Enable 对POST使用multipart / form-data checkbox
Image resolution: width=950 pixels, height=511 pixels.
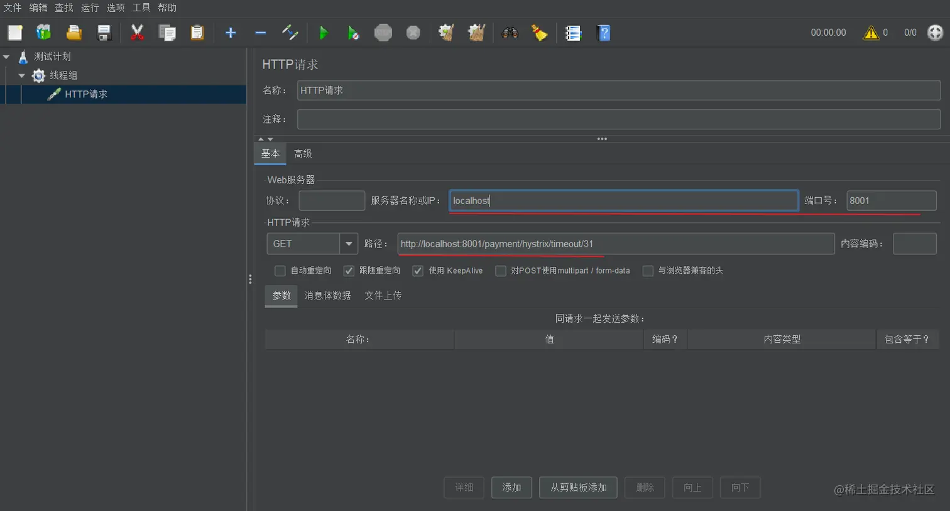click(x=501, y=271)
